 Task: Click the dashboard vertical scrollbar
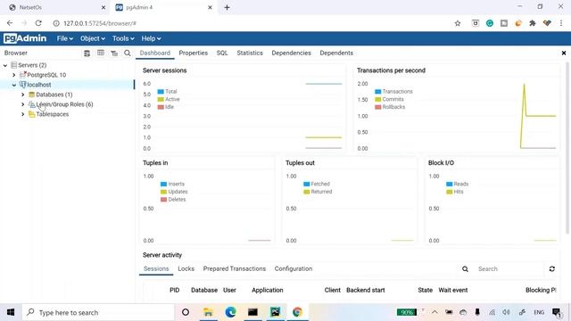[x=567, y=147]
